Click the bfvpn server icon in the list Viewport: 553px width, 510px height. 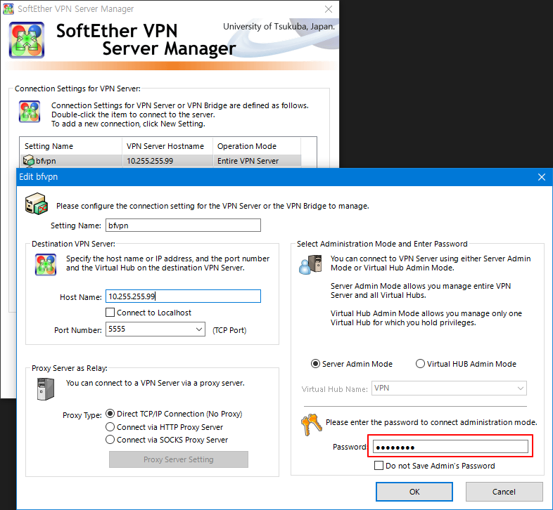(x=29, y=160)
